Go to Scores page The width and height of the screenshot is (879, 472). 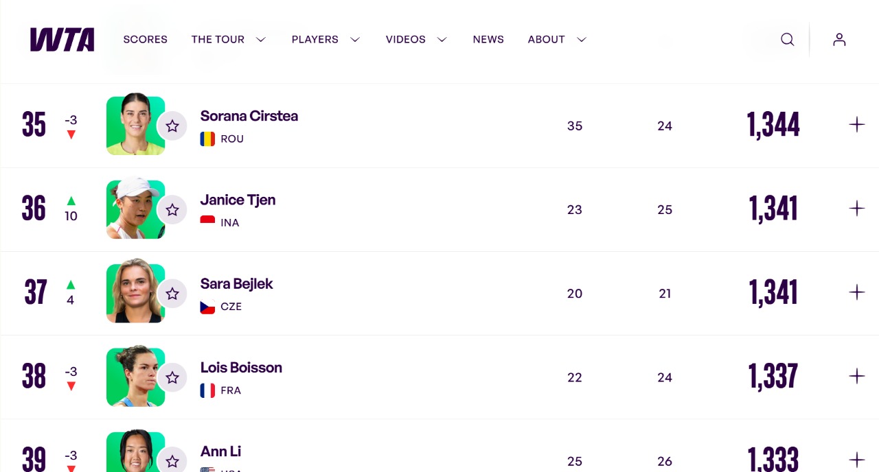point(145,40)
